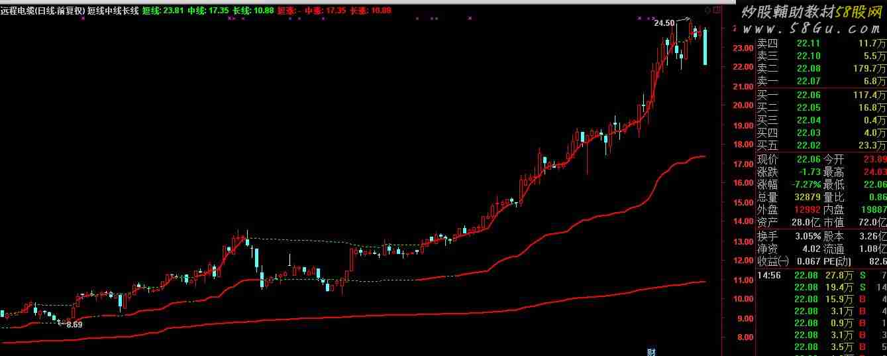Select the 买一 22.06 bid row
The width and height of the screenshot is (887, 356).
821,95
